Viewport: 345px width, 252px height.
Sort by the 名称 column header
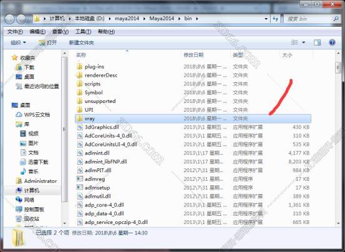81,55
